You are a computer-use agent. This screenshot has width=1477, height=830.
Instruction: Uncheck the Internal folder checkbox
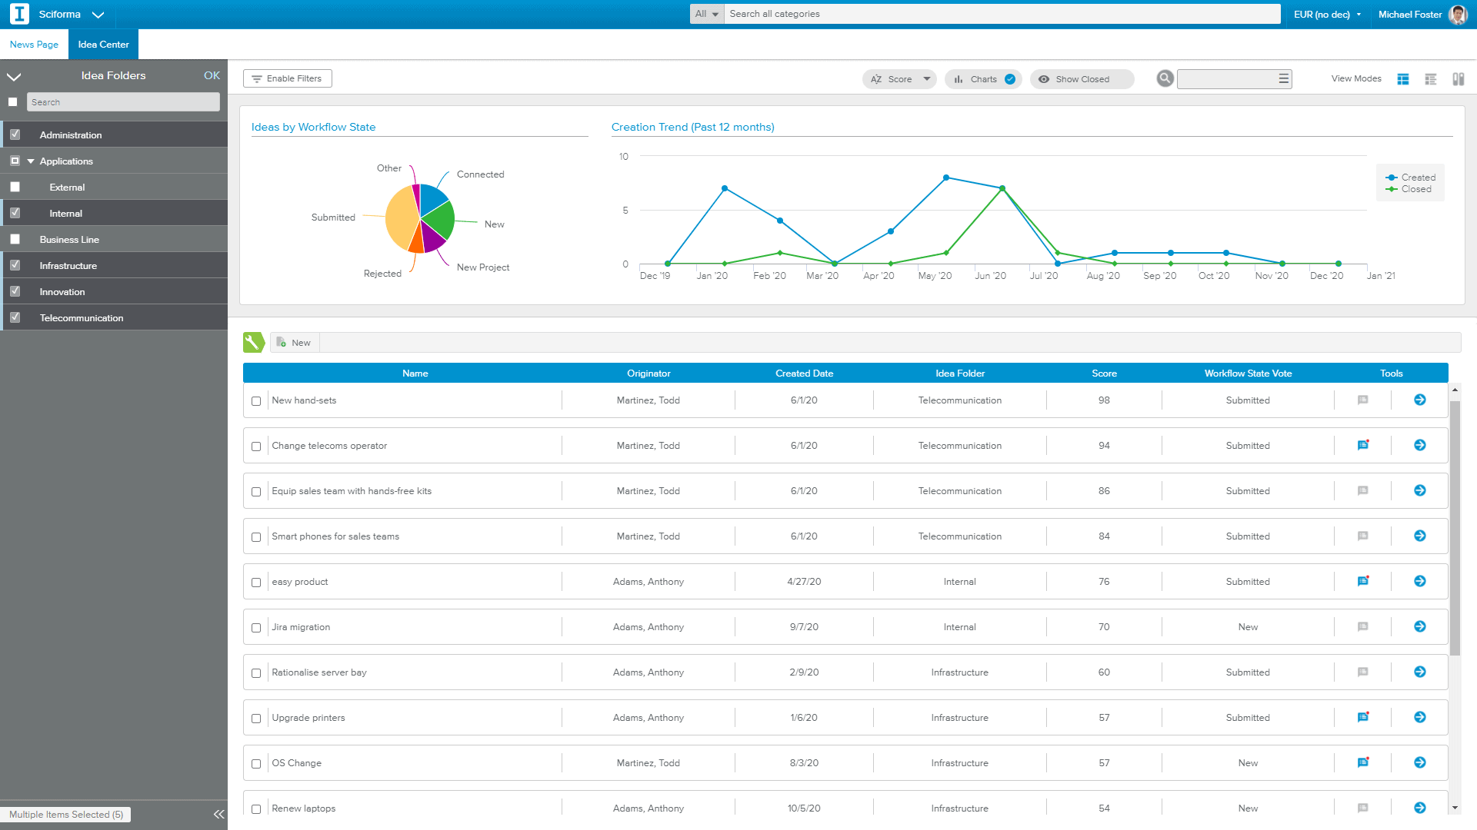click(15, 213)
